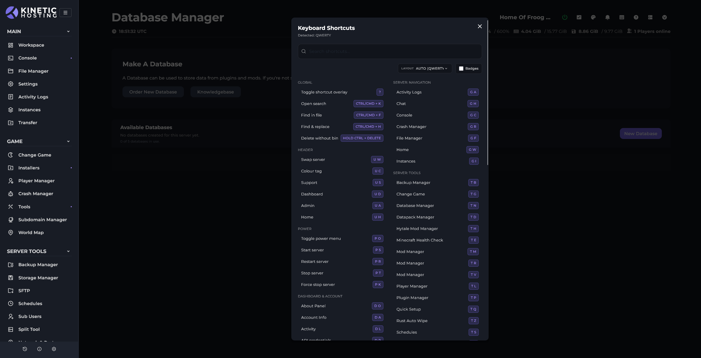Click the power icon in header
Viewport: 701px width, 358px height.
[x=565, y=17]
